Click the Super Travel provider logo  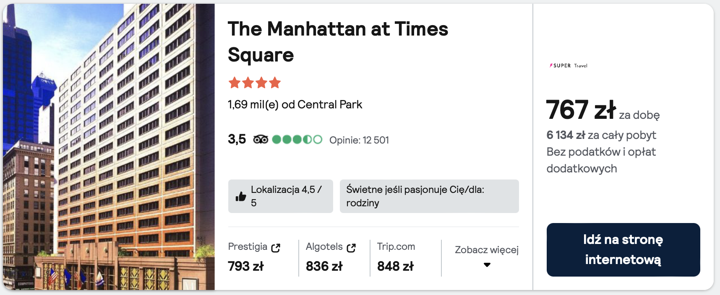pyautogui.click(x=569, y=66)
